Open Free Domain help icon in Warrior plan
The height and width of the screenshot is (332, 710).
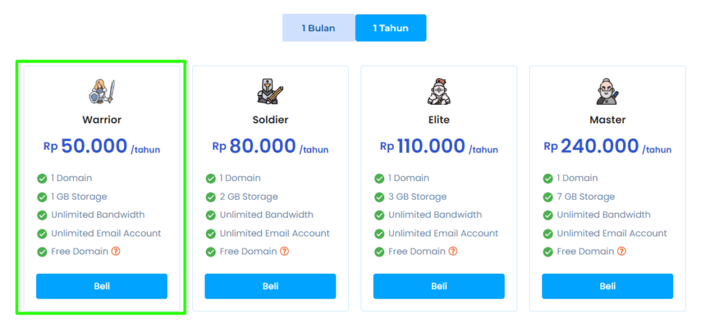coord(116,251)
